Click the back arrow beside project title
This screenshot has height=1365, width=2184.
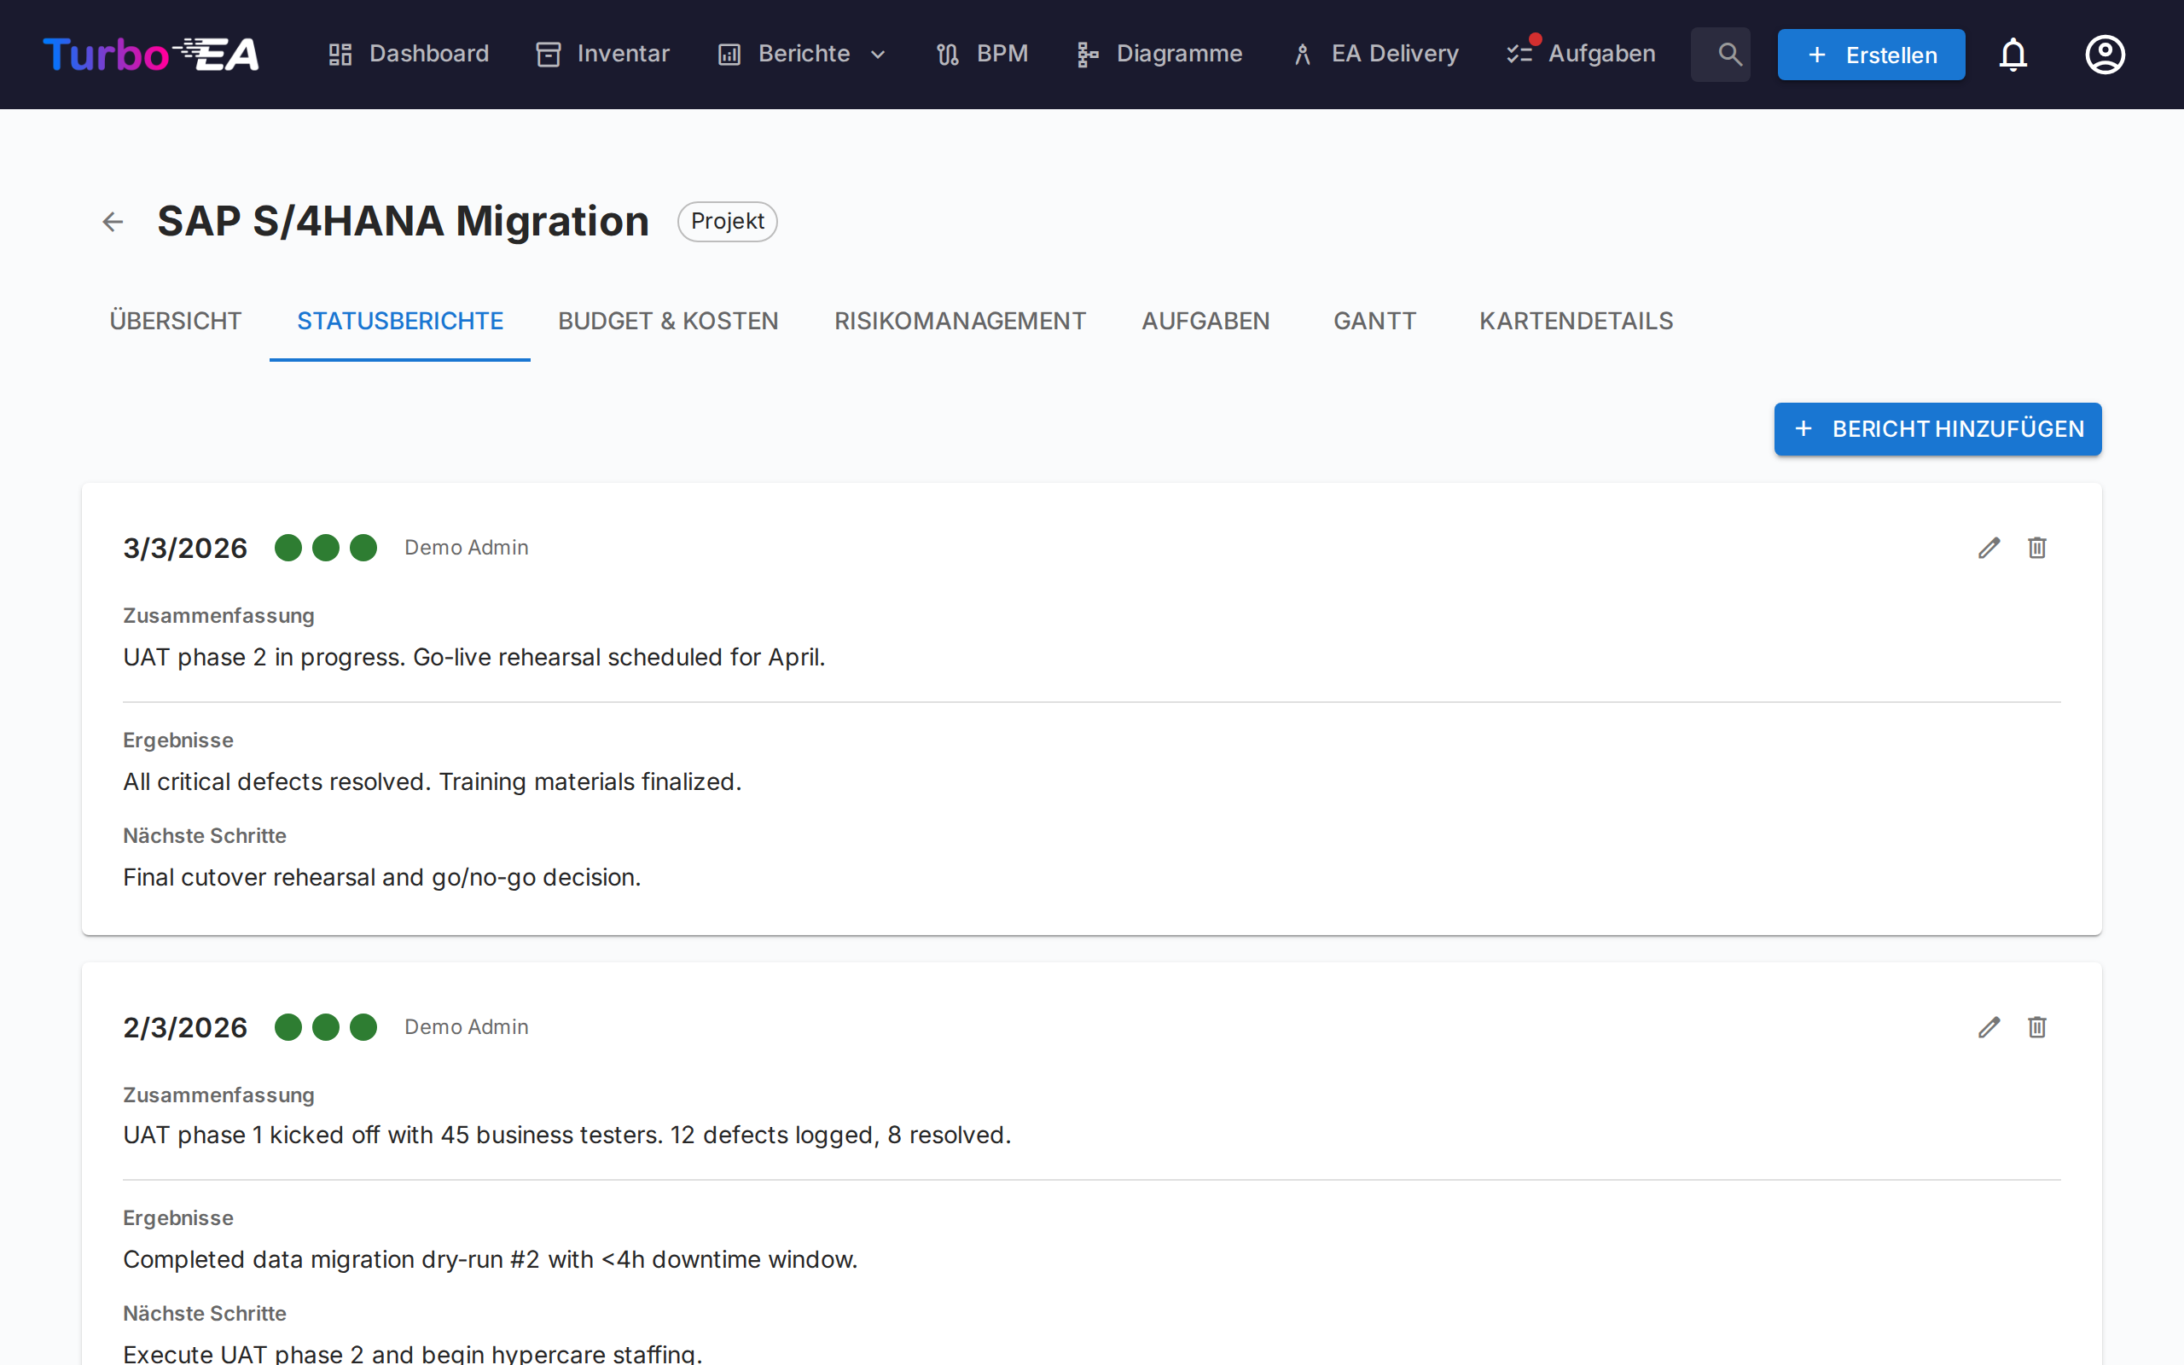tap(113, 221)
